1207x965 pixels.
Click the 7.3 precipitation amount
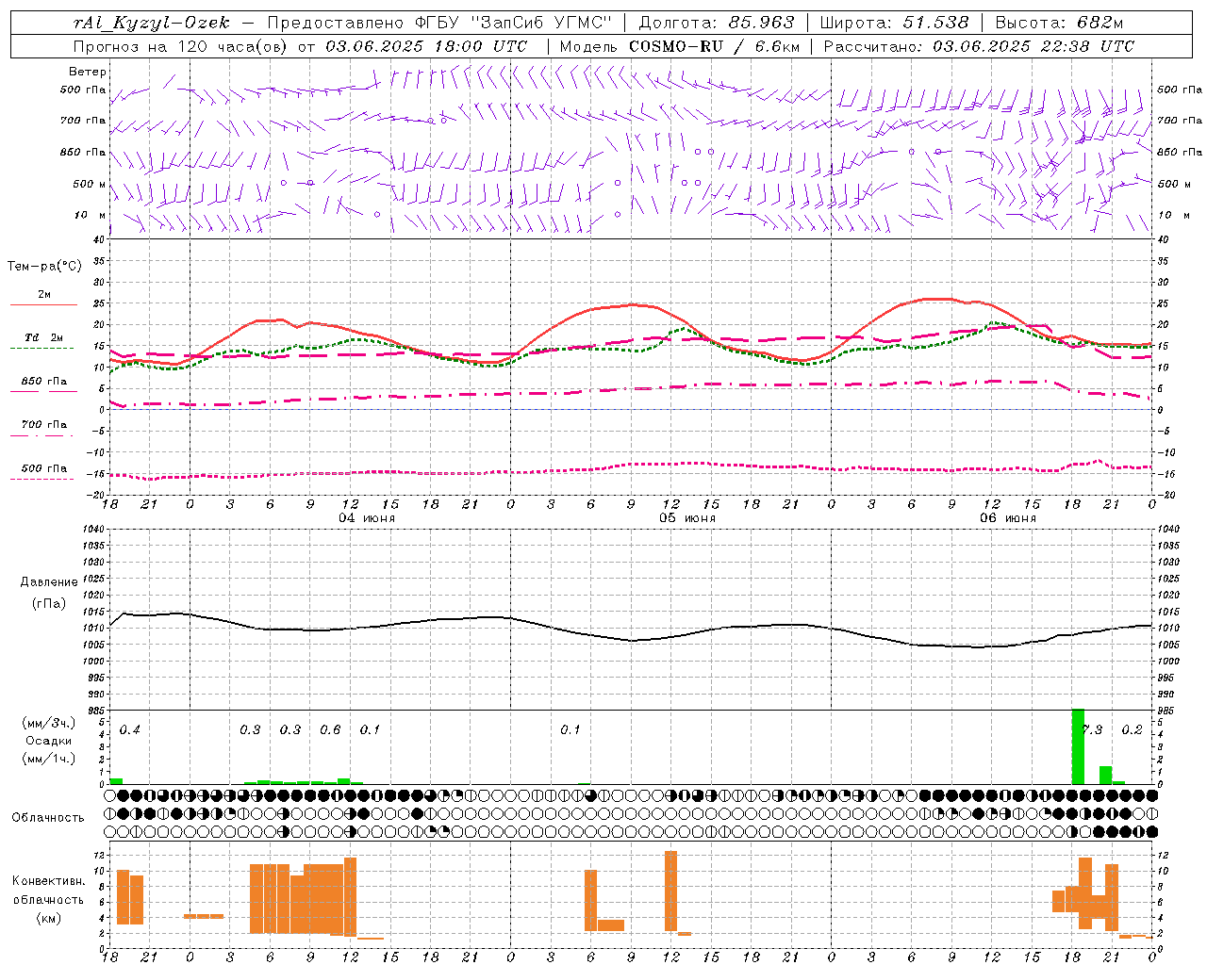tap(1092, 729)
